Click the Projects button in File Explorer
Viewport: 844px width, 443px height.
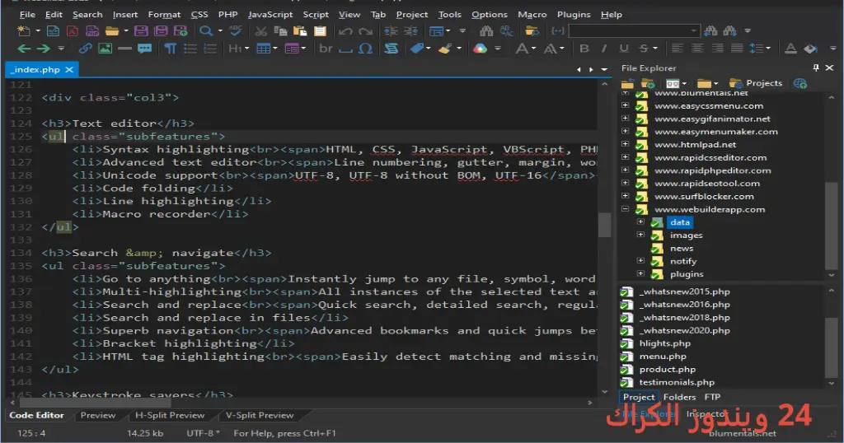pos(755,83)
